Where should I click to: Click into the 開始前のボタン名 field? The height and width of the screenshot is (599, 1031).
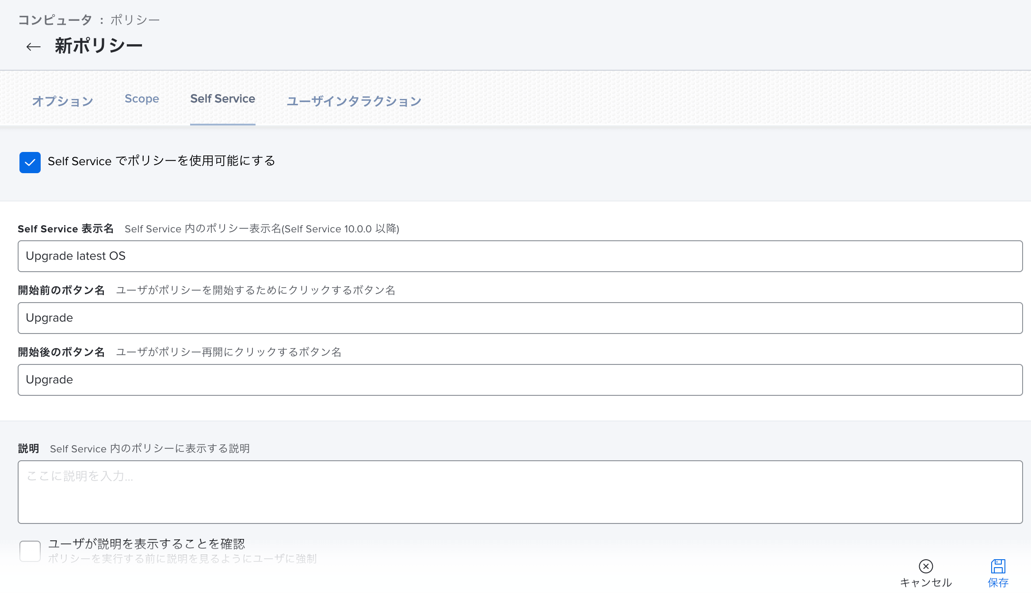pos(520,318)
